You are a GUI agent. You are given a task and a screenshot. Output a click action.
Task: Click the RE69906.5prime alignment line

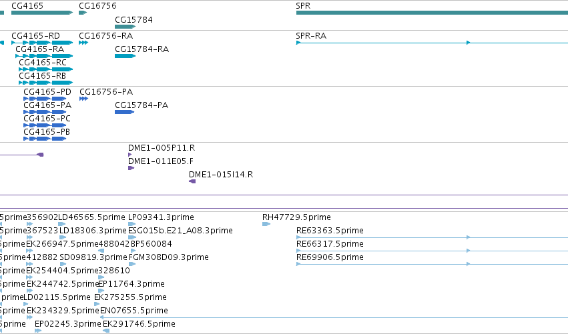[x=432, y=264]
